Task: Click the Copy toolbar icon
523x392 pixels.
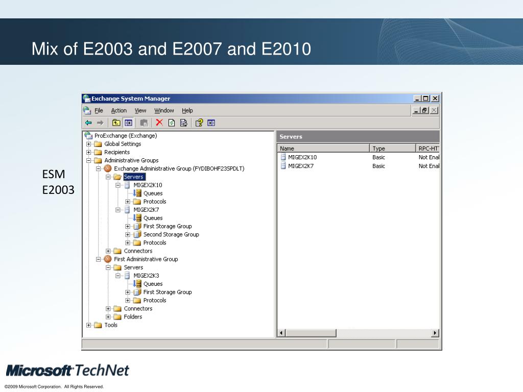Action: [144, 123]
